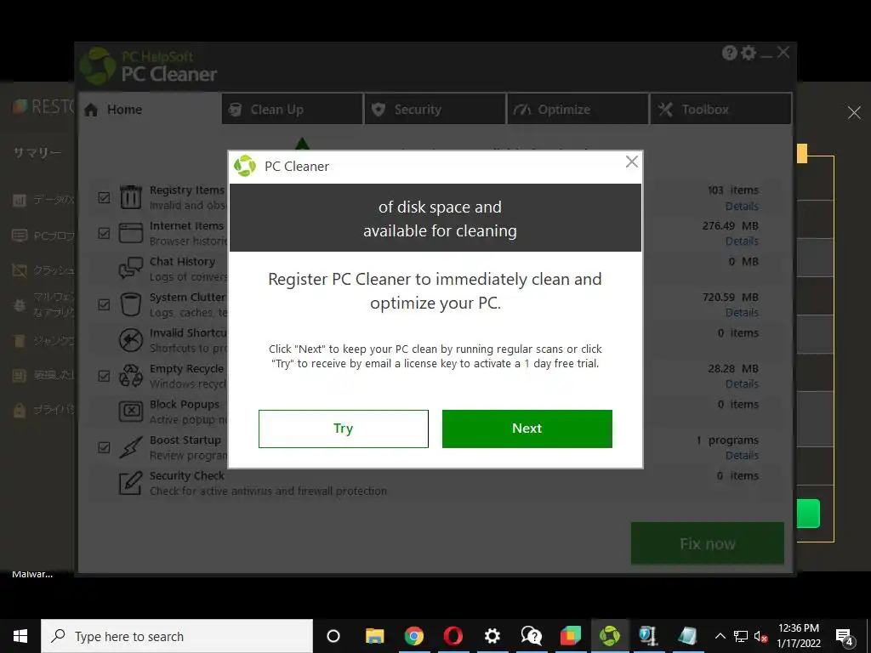This screenshot has height=653, width=871.
Task: Open PC Cleaner settings gear
Action: (x=749, y=53)
